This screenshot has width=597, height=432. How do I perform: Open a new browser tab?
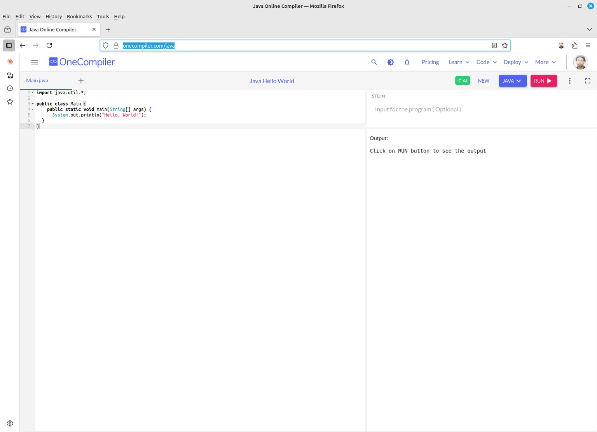click(108, 29)
